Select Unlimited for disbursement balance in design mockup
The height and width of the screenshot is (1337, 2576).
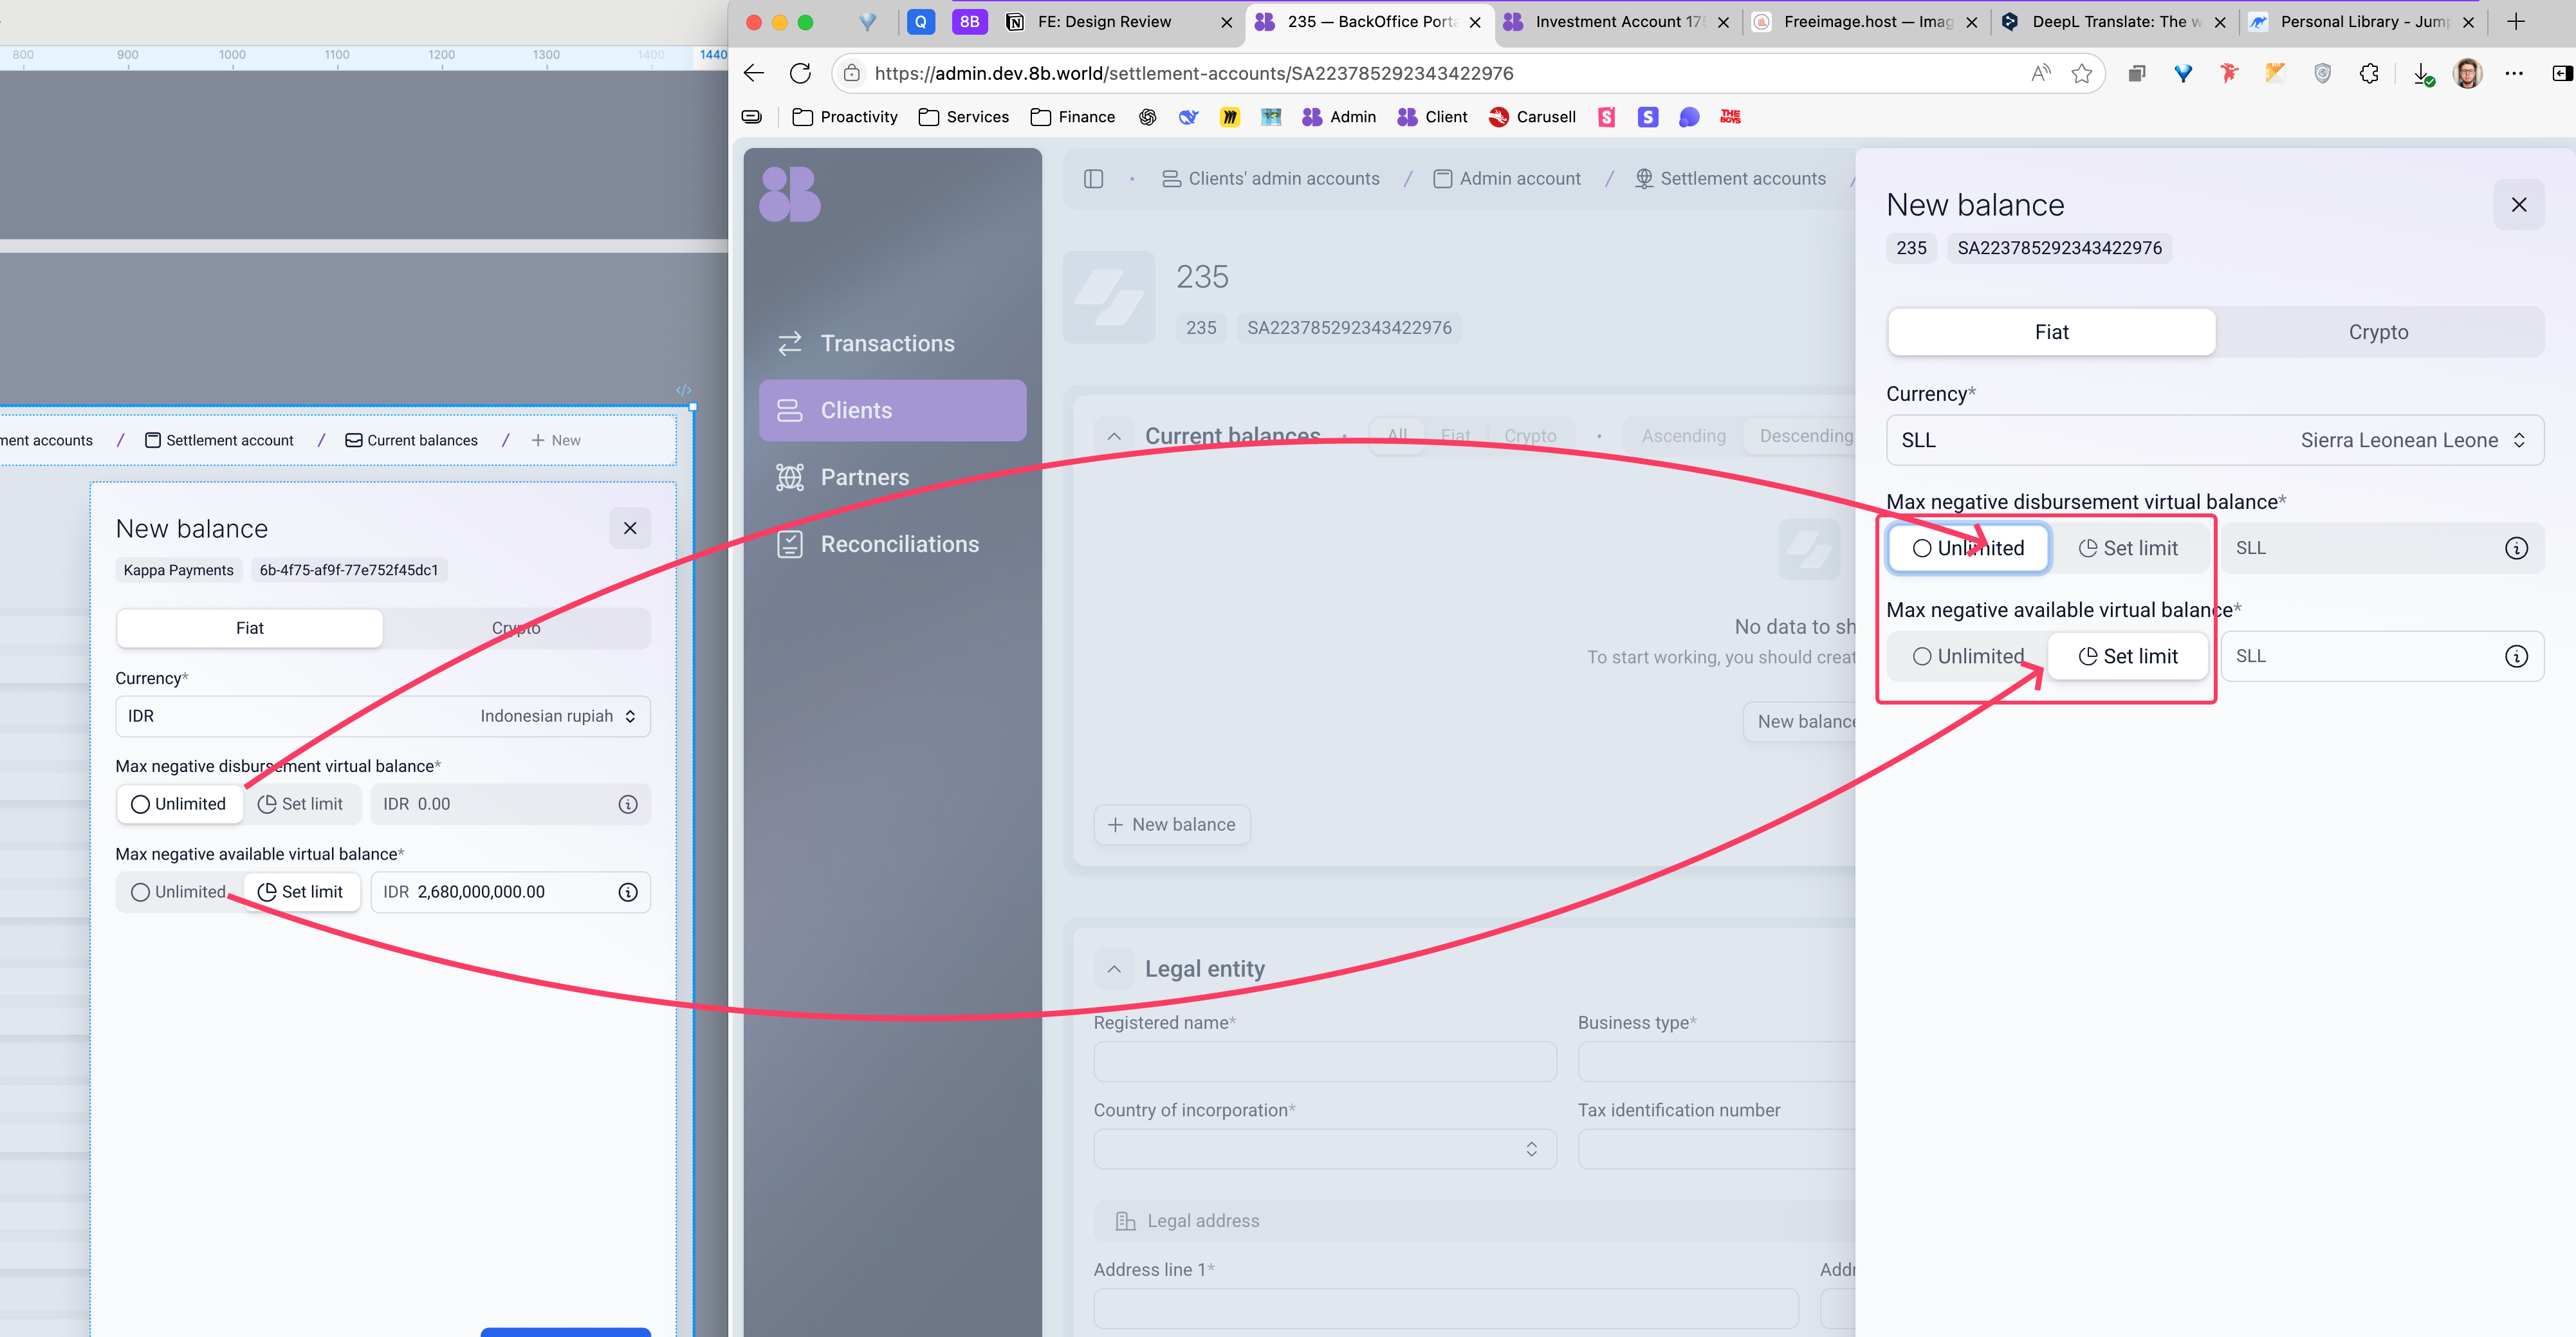pyautogui.click(x=179, y=804)
